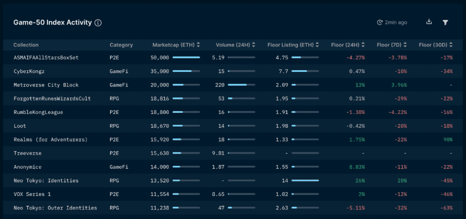The image size is (466, 219).
Task: Sort by Floor Listing (ETH) arrows
Action: 317,45
